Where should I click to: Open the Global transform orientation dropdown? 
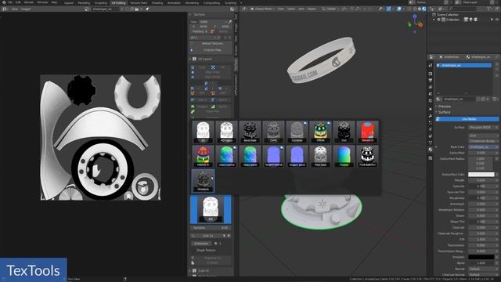point(331,9)
